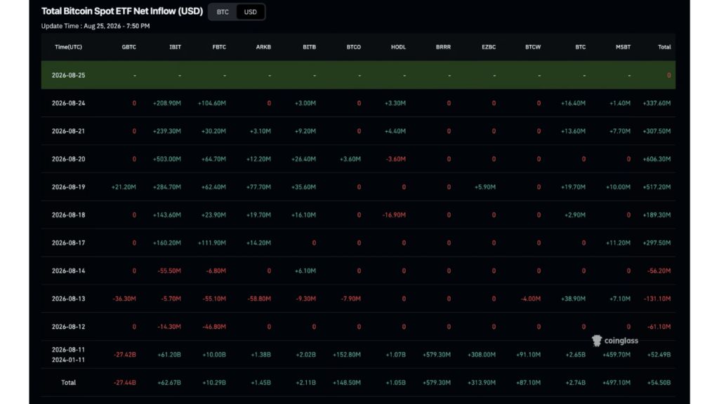
Task: Click MSBT grand total +497.10M
Action: coord(616,382)
